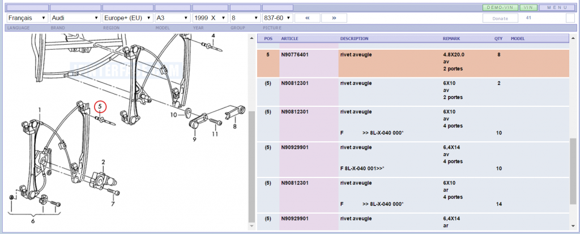Click the circled part number 5 in diagram
The height and width of the screenshot is (234, 580).
pos(100,106)
